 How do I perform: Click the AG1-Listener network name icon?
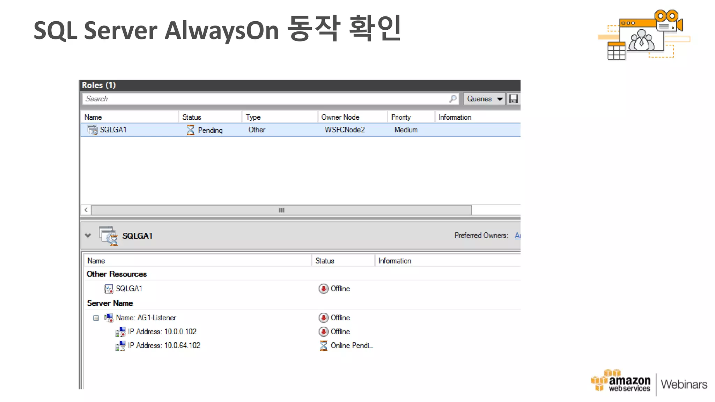pos(109,318)
